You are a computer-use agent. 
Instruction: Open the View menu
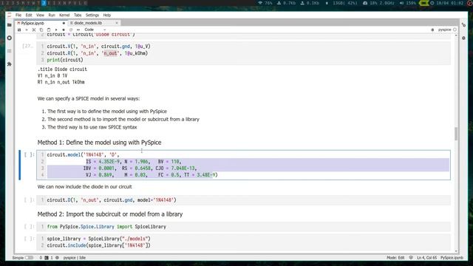coord(40,15)
